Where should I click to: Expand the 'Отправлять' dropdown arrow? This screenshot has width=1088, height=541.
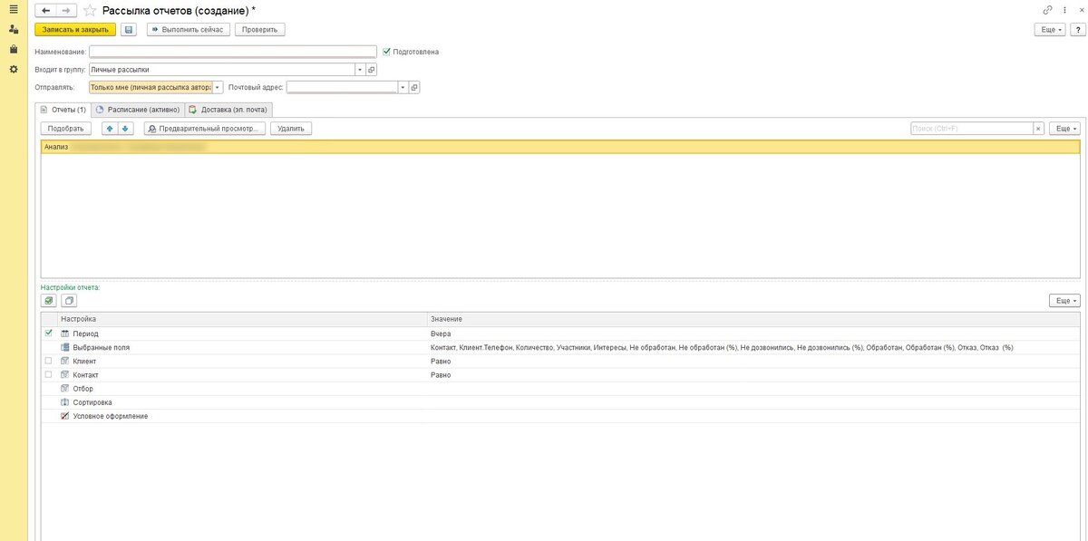[218, 88]
